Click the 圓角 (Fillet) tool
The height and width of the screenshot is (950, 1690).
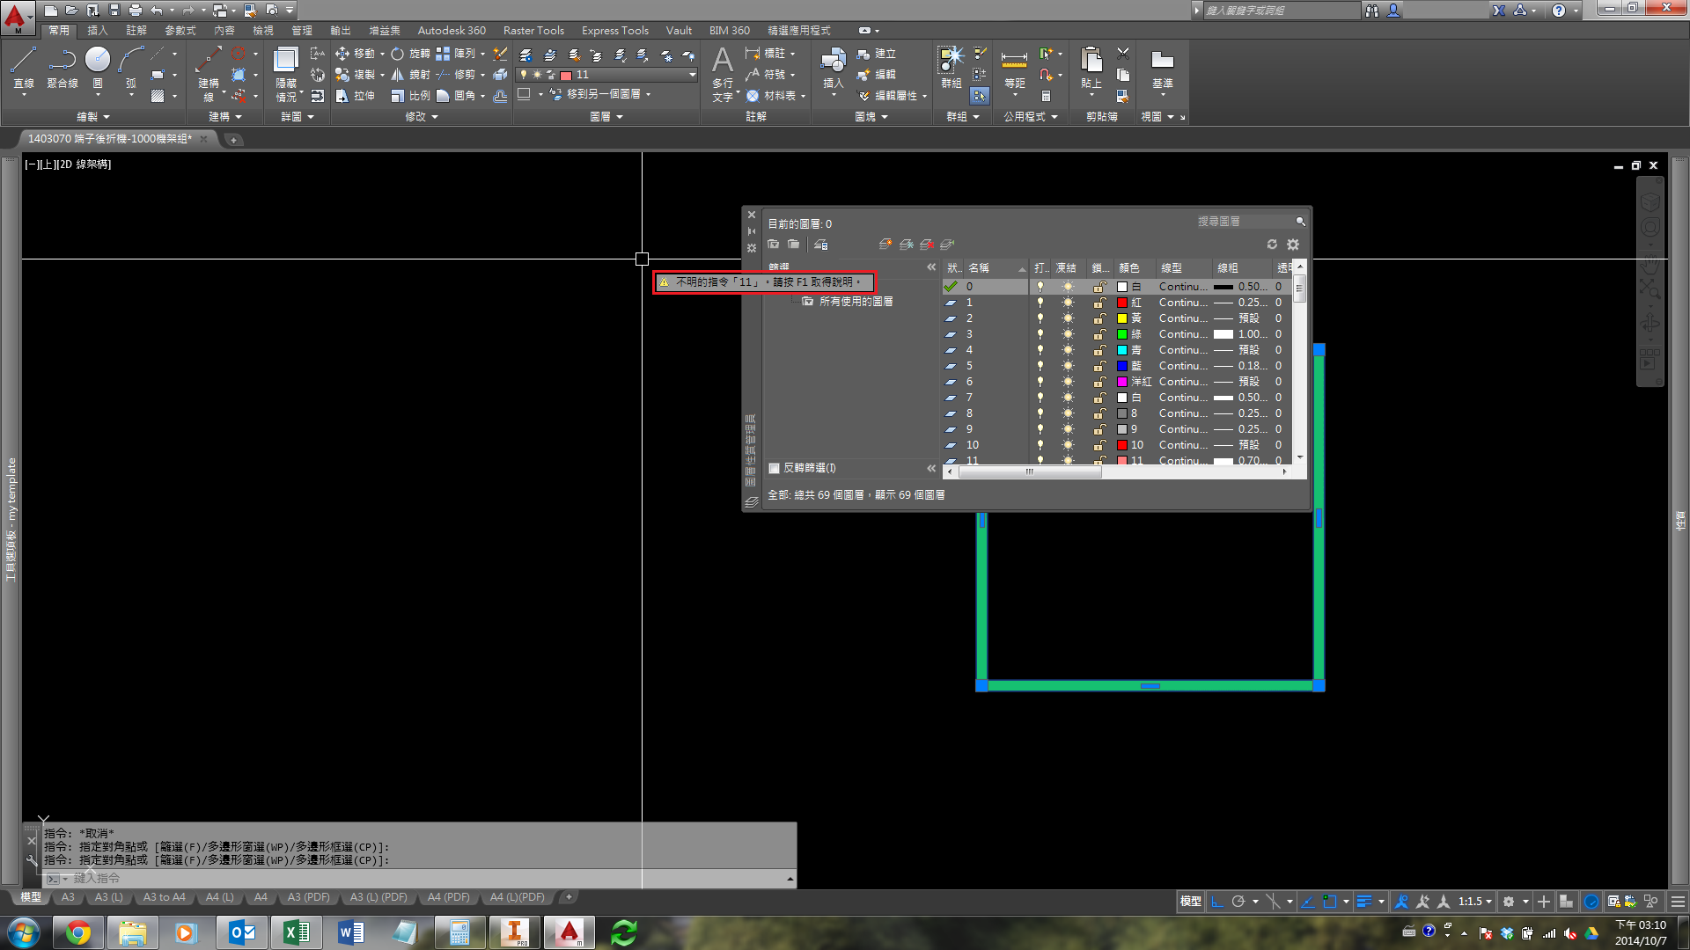[x=456, y=96]
